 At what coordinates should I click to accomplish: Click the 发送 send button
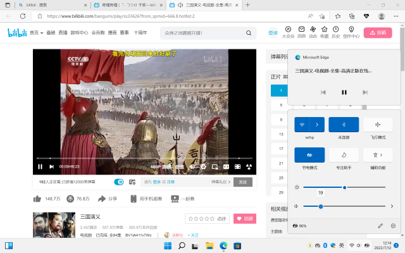243,182
